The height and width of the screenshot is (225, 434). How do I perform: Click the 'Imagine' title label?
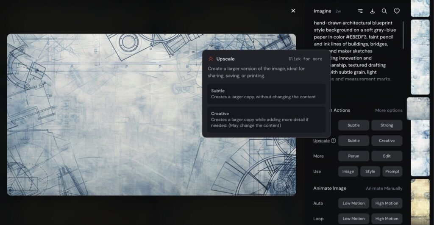pyautogui.click(x=323, y=11)
